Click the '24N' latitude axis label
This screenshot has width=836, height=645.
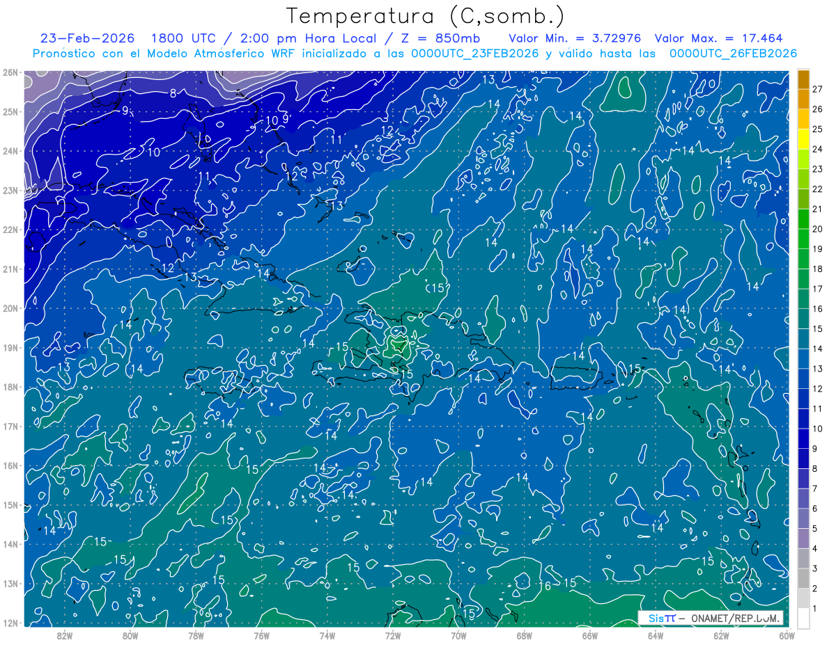(10, 151)
